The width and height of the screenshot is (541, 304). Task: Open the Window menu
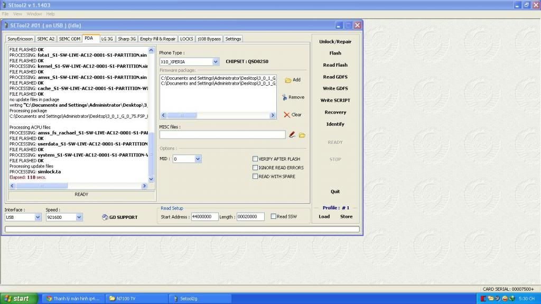(x=34, y=14)
